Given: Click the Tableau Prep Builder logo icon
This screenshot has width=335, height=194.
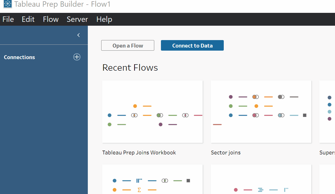Looking at the screenshot, I should [x=7, y=4].
